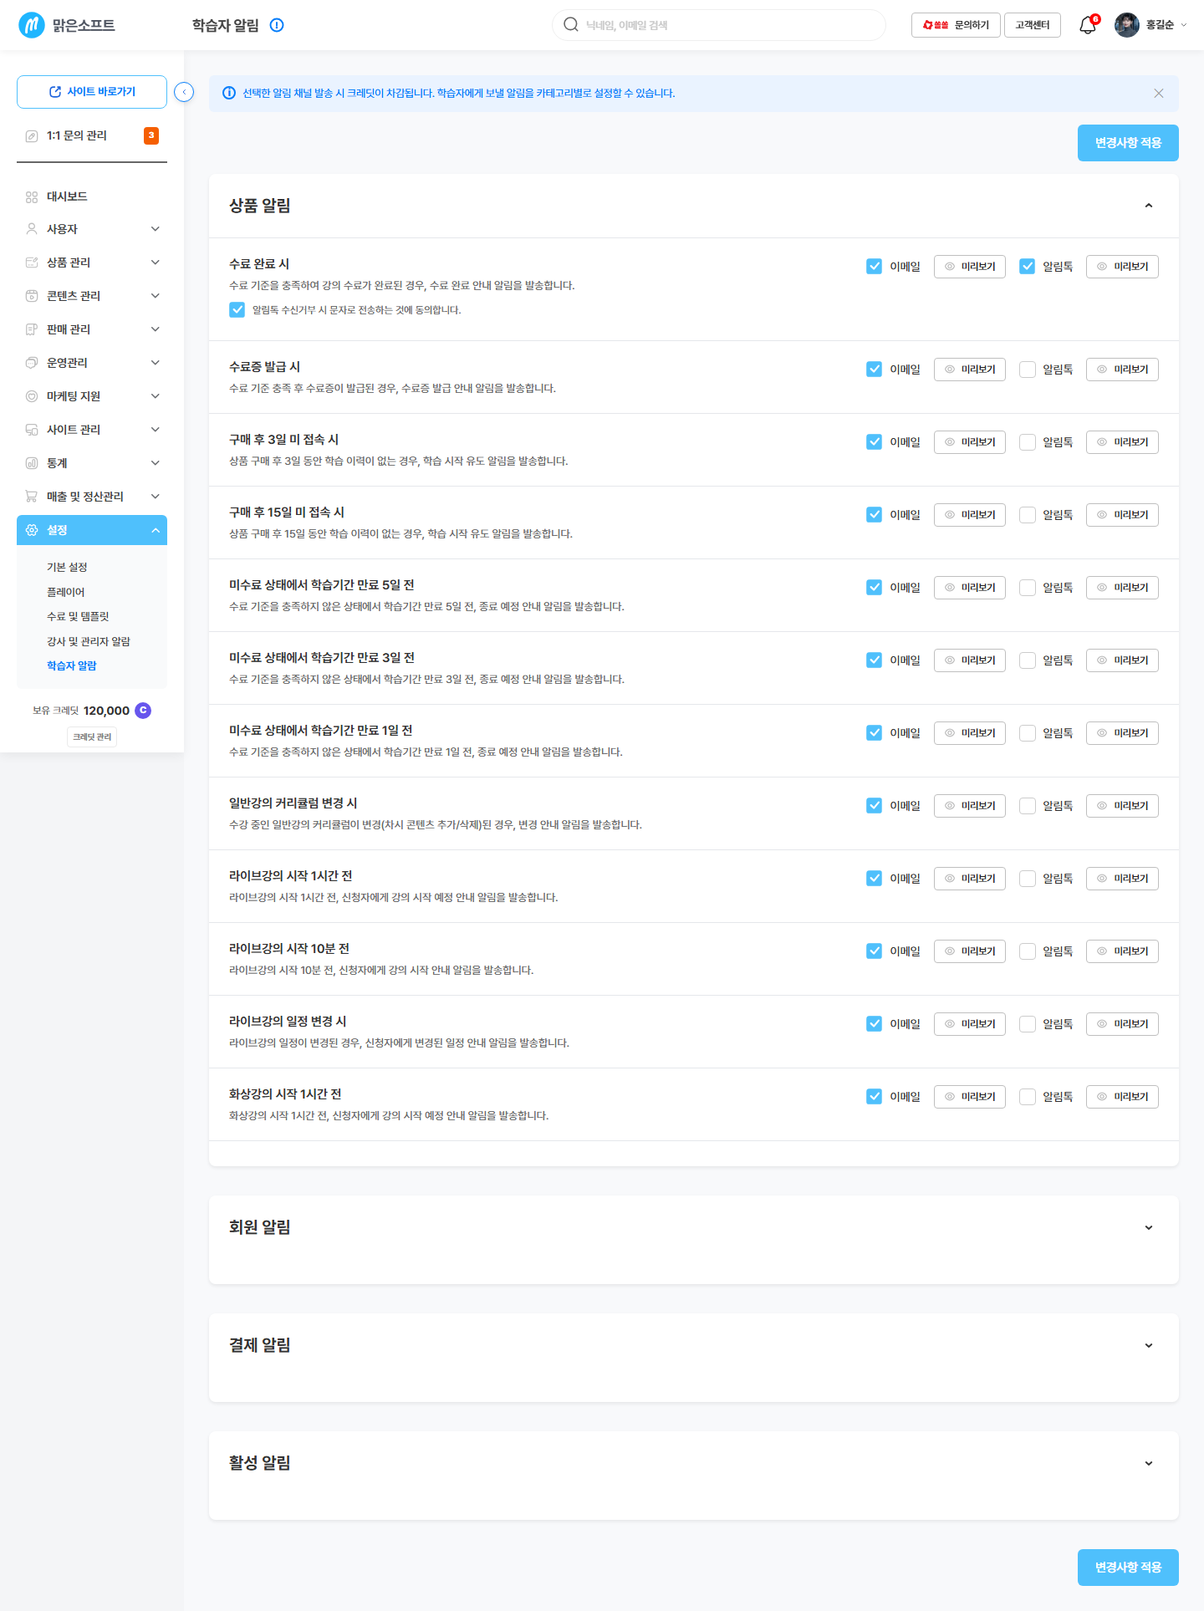Focus the 닉네임, 이메일 검색 field
The image size is (1204, 1611).
(719, 25)
